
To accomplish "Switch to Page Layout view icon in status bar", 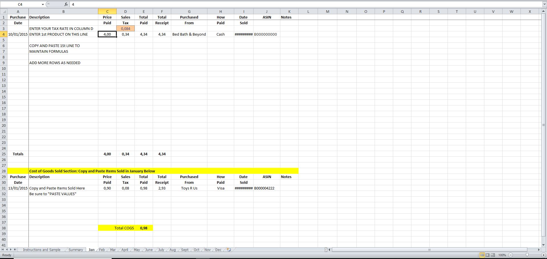I will (x=487, y=255).
